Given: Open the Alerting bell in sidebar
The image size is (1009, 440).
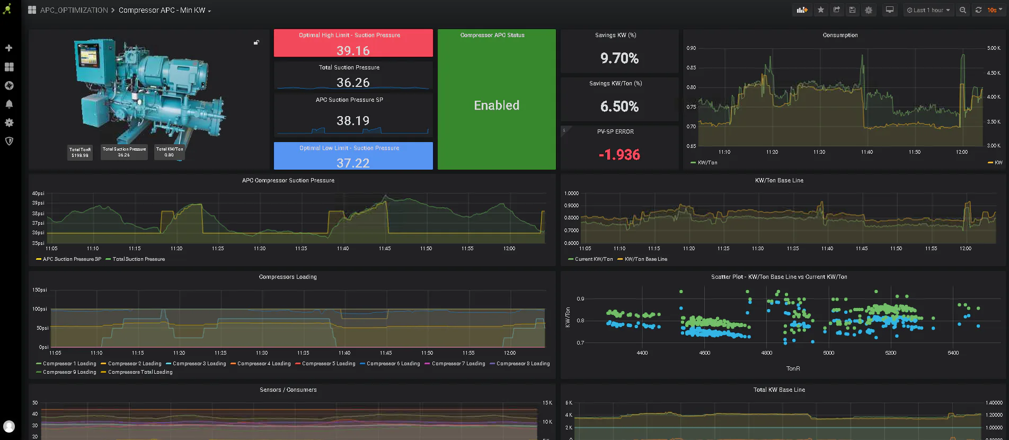Looking at the screenshot, I should click(9, 104).
